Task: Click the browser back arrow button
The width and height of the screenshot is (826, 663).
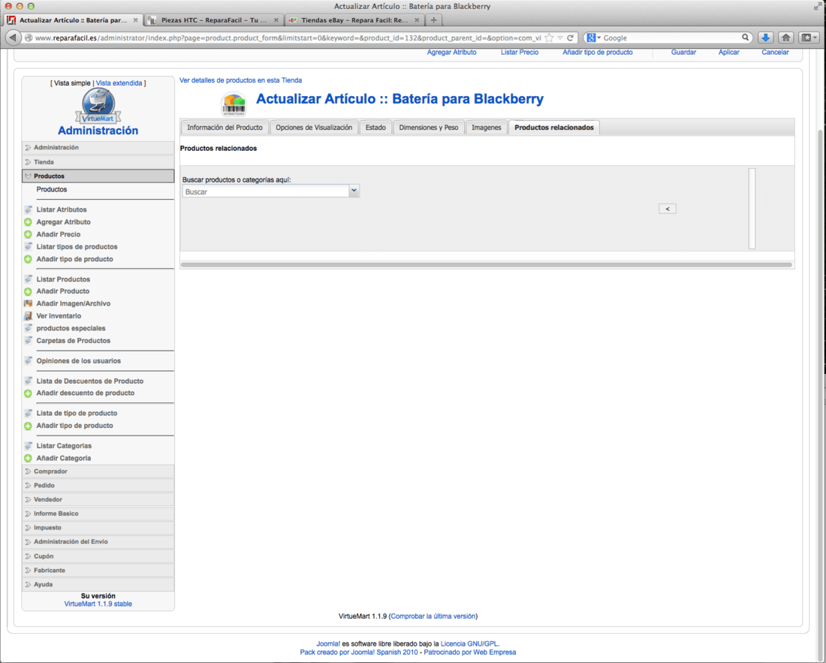Action: (x=13, y=38)
